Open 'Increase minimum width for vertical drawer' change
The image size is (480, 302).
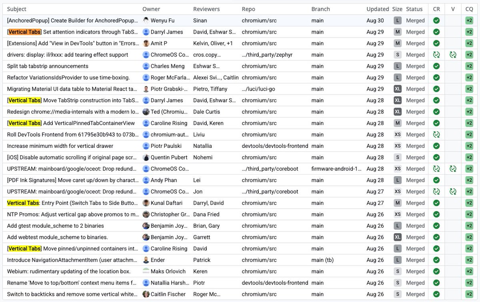[x=60, y=146]
